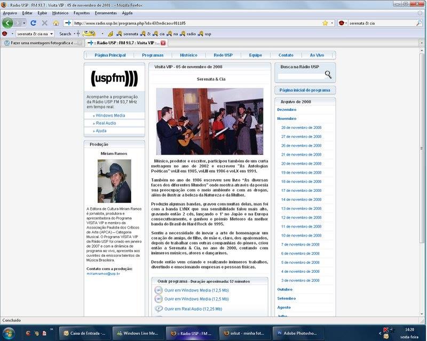Open the tab list dropdown arrow
Image resolution: width=427 pixels, height=341 pixels.
tap(422, 43)
